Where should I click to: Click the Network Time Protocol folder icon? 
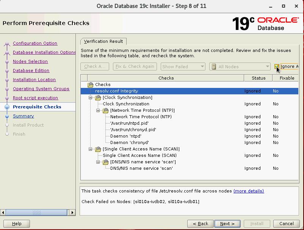tap(105, 111)
